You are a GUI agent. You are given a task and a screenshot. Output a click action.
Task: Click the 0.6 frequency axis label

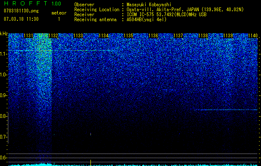coord(3,158)
